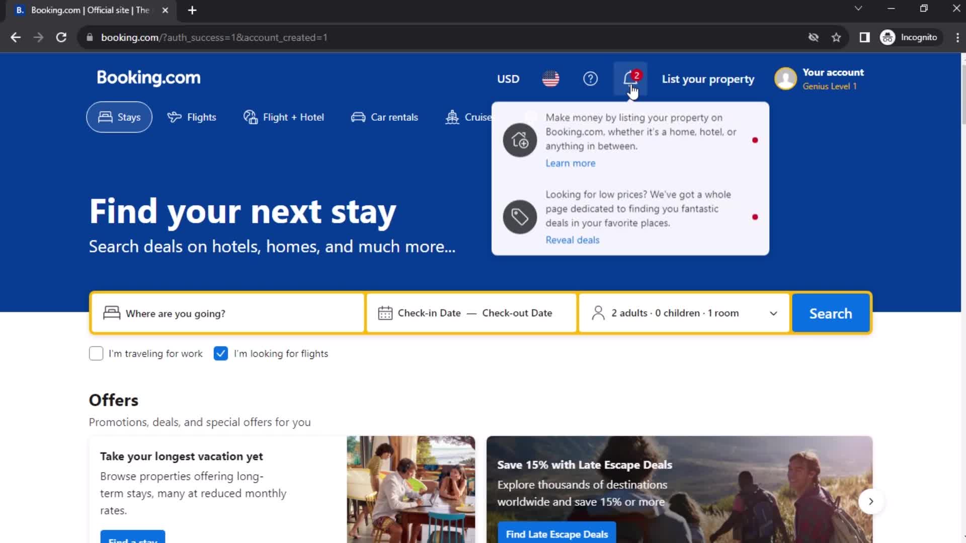Image resolution: width=966 pixels, height=543 pixels.
Task: Click the Check-in Date field
Action: point(429,313)
